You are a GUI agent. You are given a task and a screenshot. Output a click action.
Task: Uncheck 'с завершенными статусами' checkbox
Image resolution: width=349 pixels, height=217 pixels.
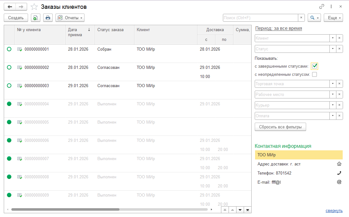coord(314,66)
